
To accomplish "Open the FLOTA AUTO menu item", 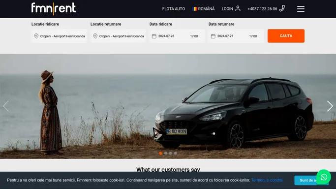I will pos(174,9).
